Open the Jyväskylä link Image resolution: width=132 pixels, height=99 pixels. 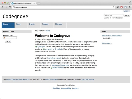click(41, 47)
